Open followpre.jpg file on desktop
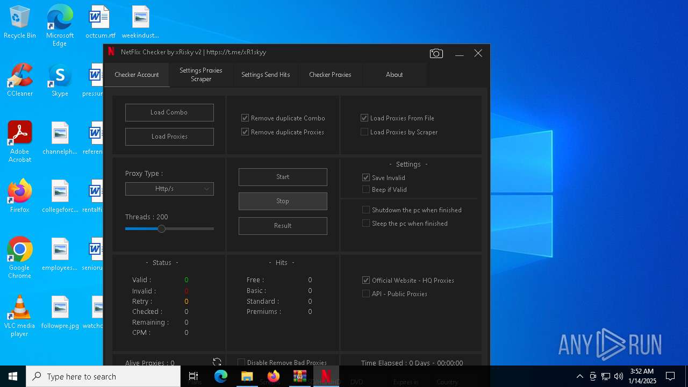Screen dimensions: 688x387 click(x=60, y=313)
